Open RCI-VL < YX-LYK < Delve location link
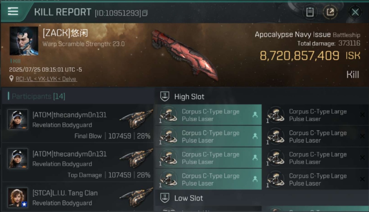The width and height of the screenshot is (369, 212). click(x=46, y=79)
